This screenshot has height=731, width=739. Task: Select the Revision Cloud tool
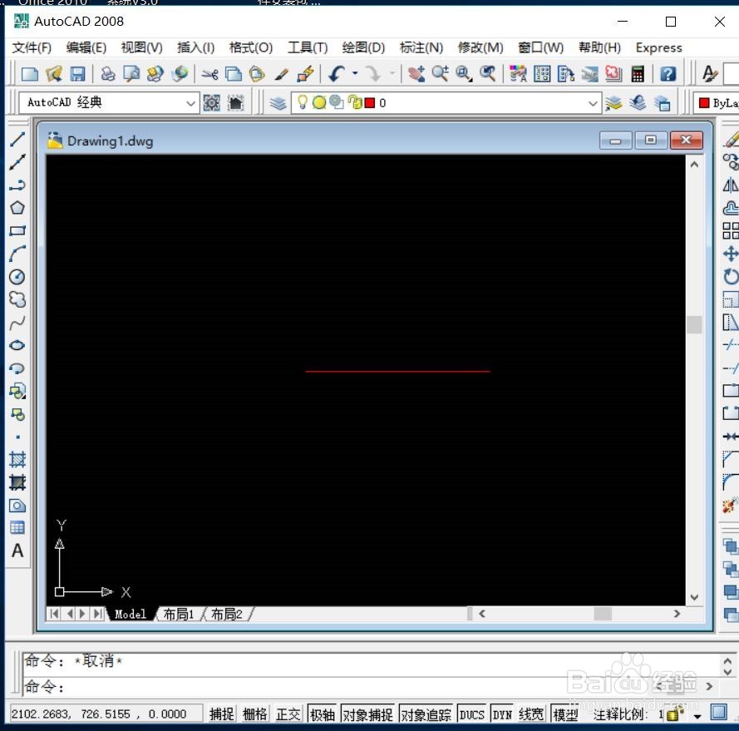(x=17, y=299)
